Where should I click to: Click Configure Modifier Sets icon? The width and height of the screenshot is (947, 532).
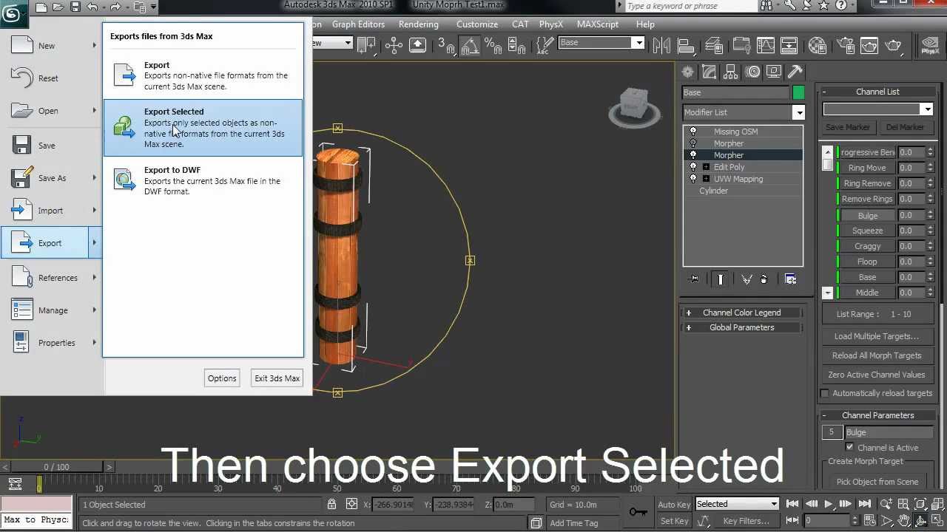click(790, 279)
